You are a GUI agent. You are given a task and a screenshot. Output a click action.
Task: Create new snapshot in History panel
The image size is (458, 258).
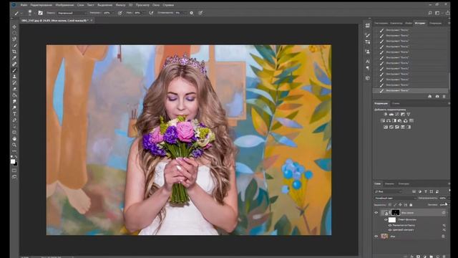437,96
